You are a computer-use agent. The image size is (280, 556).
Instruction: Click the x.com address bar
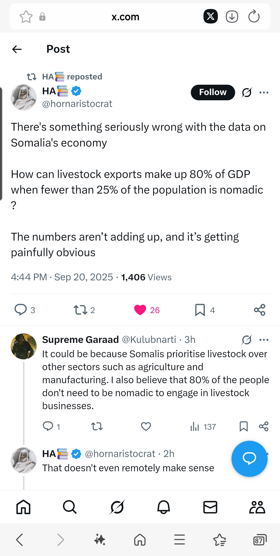[125, 17]
